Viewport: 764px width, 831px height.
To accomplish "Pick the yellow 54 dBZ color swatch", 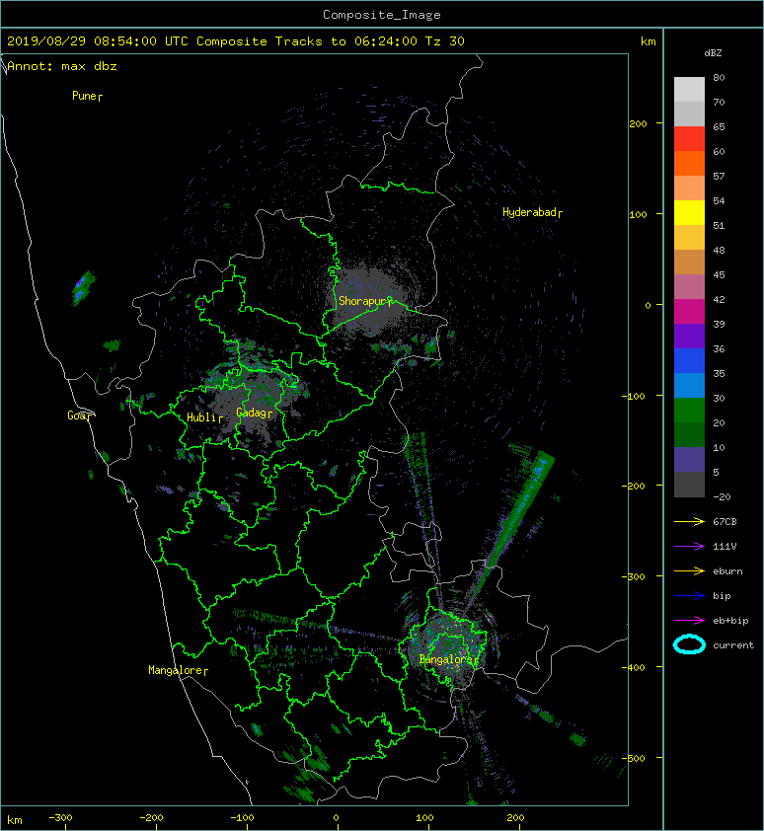I will pos(689,213).
